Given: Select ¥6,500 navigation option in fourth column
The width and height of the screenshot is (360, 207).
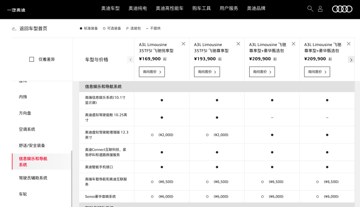Looking at the screenshot, I should (x=317, y=182).
